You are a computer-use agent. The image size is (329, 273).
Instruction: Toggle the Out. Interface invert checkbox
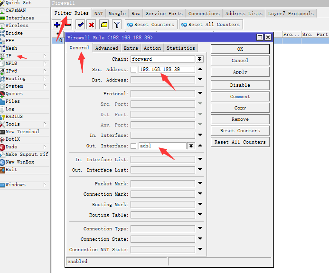(x=133, y=146)
